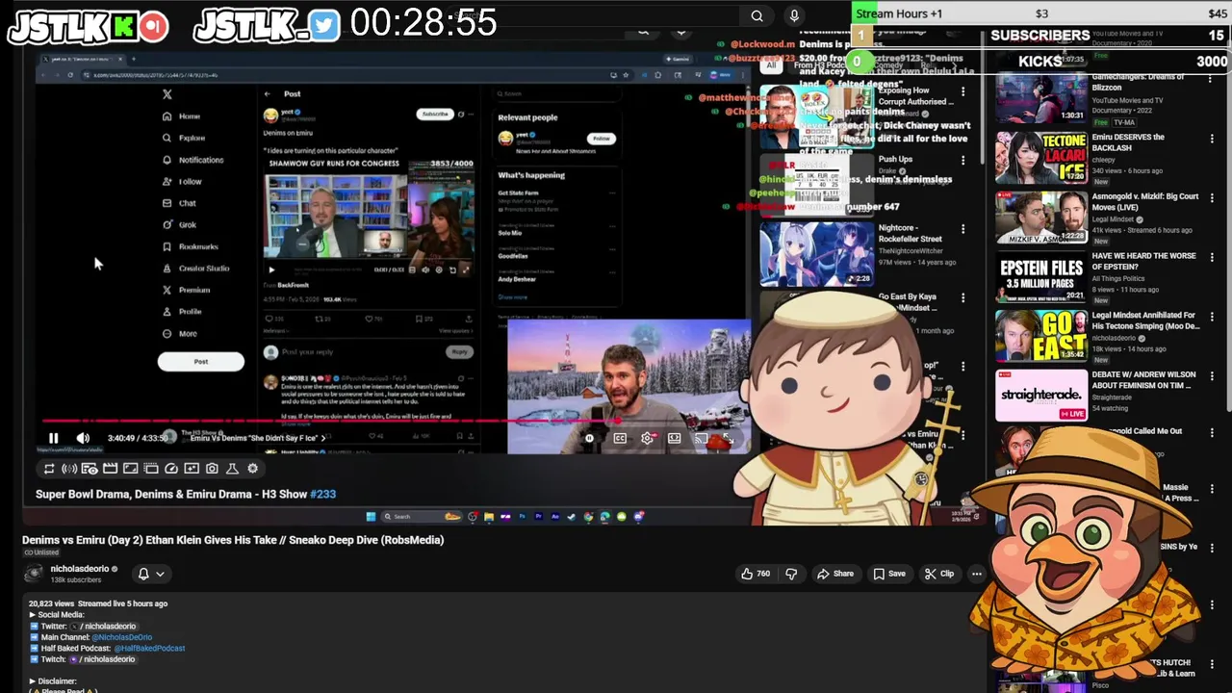Viewport: 1232px width, 693px height.
Task: Play the embedded tweet video
Action: click(271, 270)
